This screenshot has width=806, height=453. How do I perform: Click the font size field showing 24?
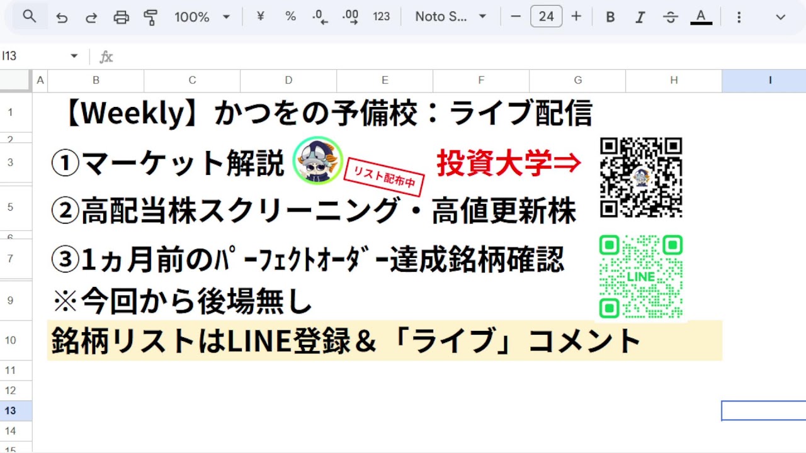pyautogui.click(x=547, y=17)
